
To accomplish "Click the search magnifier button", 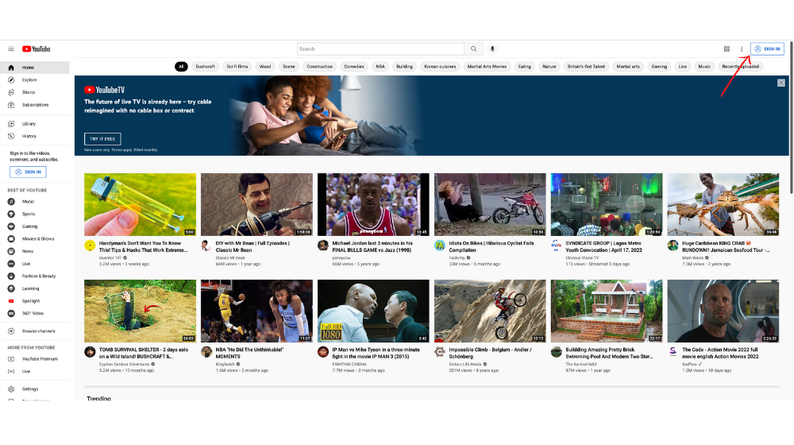I will point(473,49).
